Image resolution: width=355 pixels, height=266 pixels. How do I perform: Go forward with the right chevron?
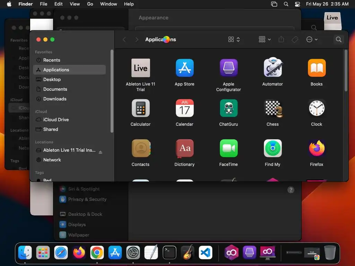click(x=137, y=39)
